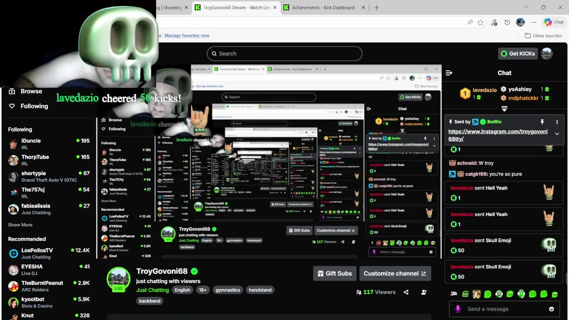
Task: Open Edge Settings and more ellipsis
Action: [x=534, y=22]
